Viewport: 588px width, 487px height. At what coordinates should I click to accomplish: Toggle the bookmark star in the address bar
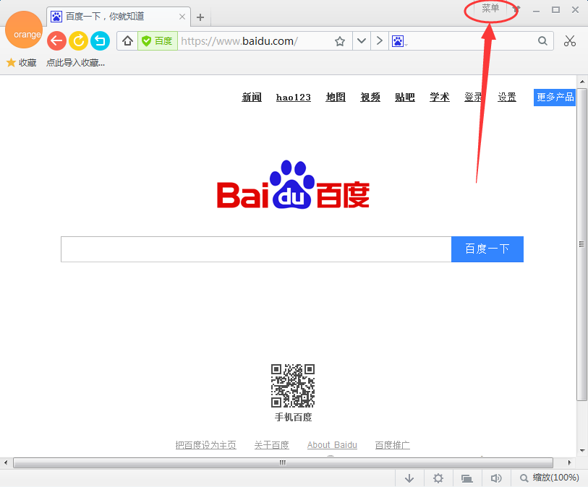pyautogui.click(x=340, y=41)
